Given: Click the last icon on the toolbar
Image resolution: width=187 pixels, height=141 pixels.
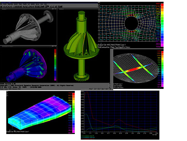Looking at the screenshot, I should [61, 6].
